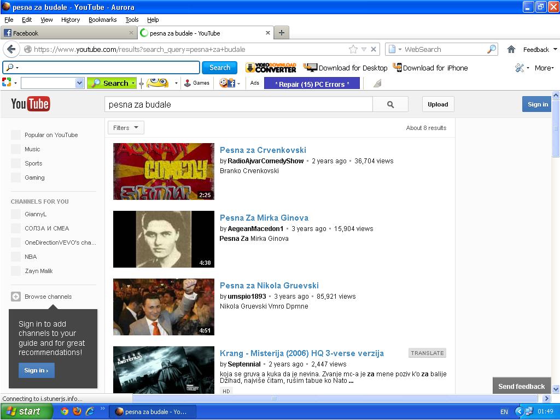Screen dimensions: 560x420
Task: Click Sign in at the top right
Action: 537,104
